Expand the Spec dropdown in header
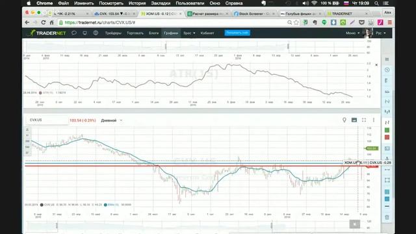416x234 pixels. (189, 33)
